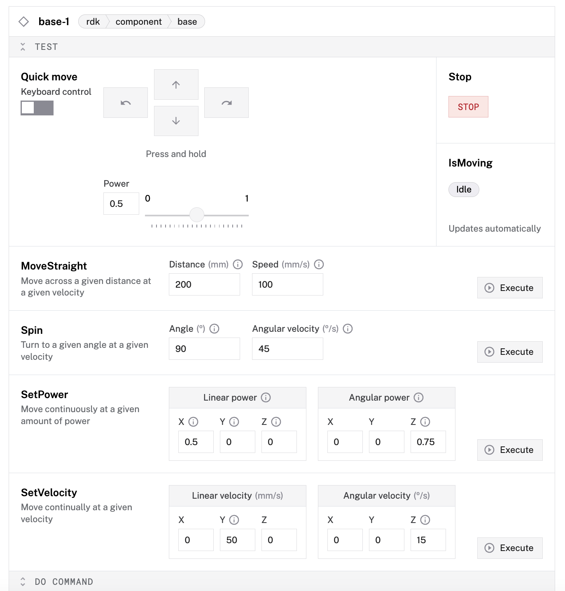Select the rdk breadcrumb
565x591 pixels.
(x=92, y=21)
